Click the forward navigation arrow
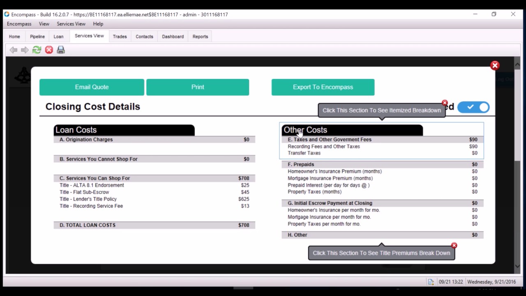This screenshot has height=296, width=526. point(25,50)
